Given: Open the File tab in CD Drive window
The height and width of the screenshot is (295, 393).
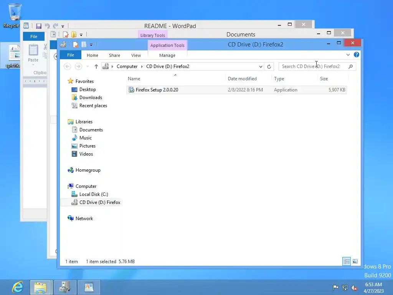Looking at the screenshot, I should tap(71, 55).
